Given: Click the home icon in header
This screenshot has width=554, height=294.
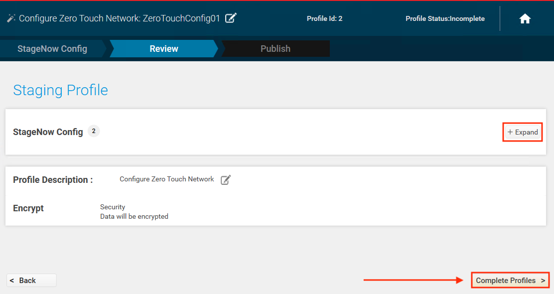Looking at the screenshot, I should [525, 19].
